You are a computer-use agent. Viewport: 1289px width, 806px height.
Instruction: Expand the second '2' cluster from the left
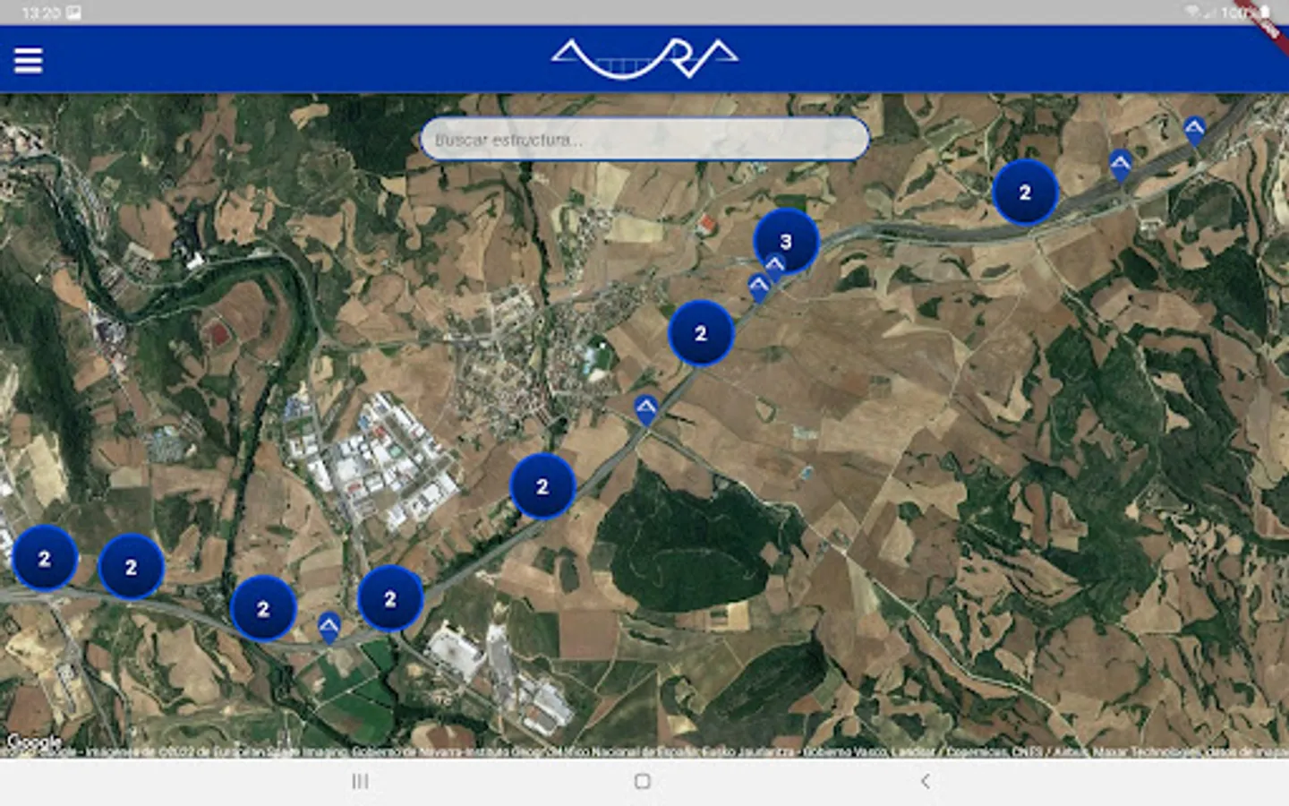pyautogui.click(x=131, y=566)
